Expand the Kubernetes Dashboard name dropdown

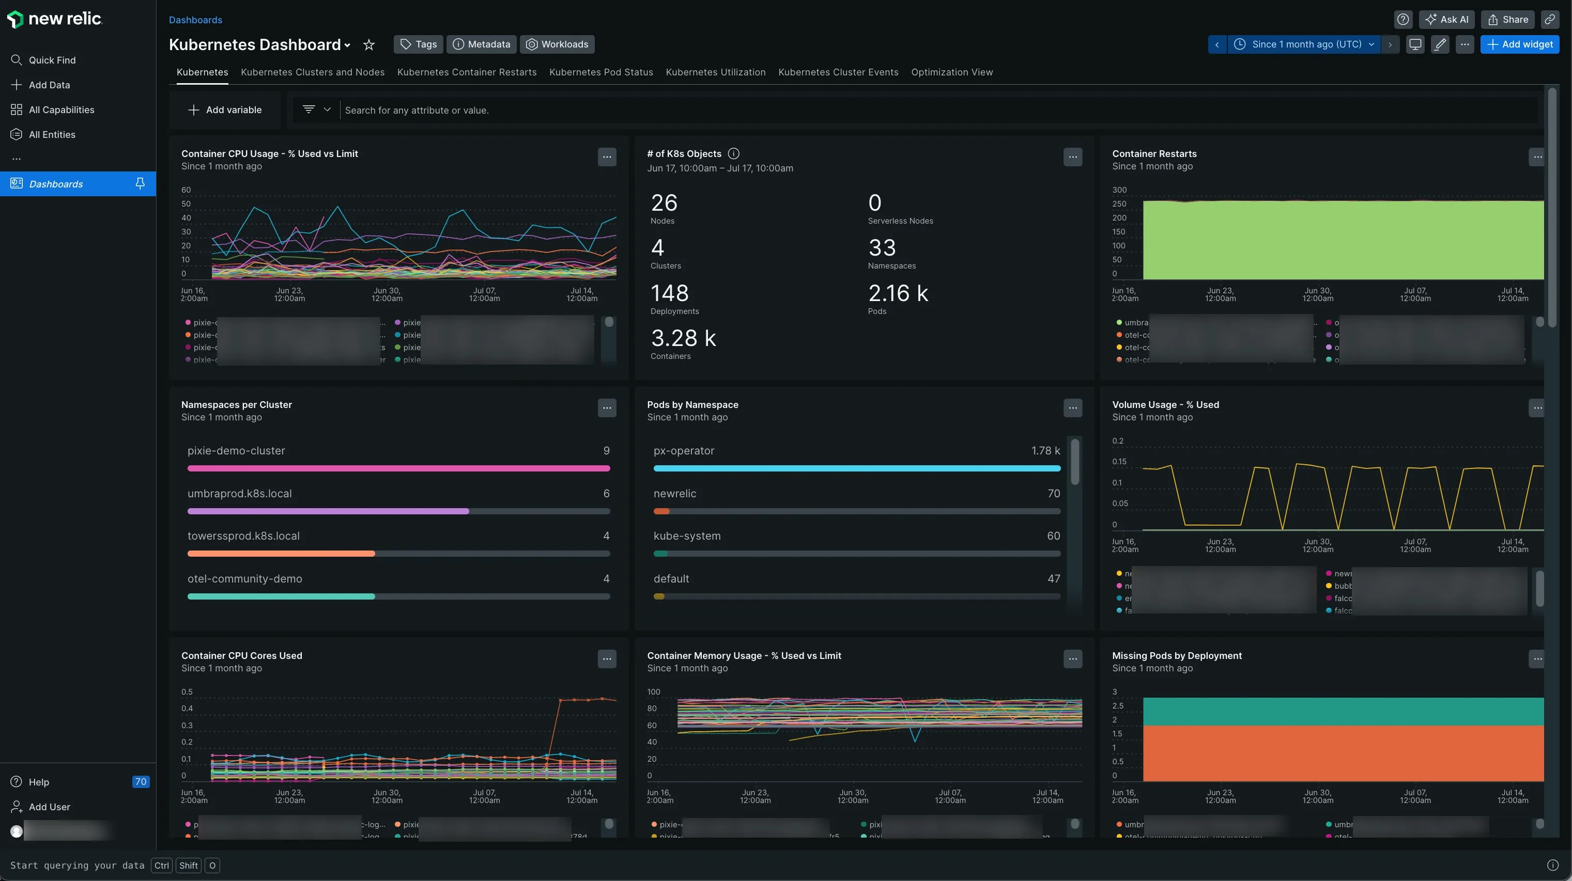point(347,46)
